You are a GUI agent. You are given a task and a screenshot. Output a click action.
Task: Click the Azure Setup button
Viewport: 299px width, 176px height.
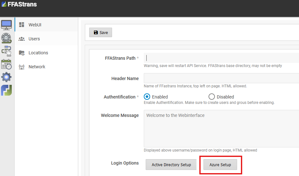(220, 165)
